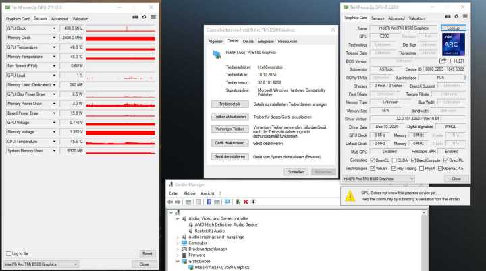Viewport: 486px width, 271px height.
Task: Click the Gerät deinstallieren button
Action: click(x=230, y=156)
